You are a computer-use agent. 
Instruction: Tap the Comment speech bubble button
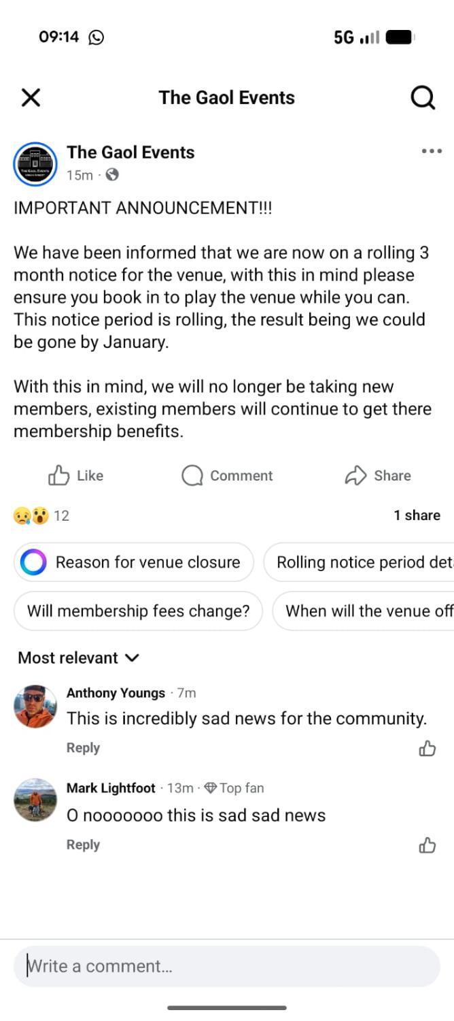(x=227, y=476)
